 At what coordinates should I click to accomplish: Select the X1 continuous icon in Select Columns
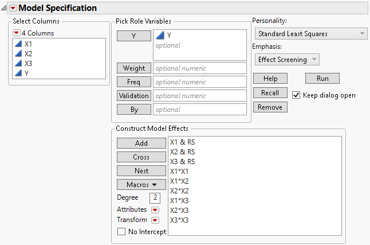pyautogui.click(x=18, y=44)
